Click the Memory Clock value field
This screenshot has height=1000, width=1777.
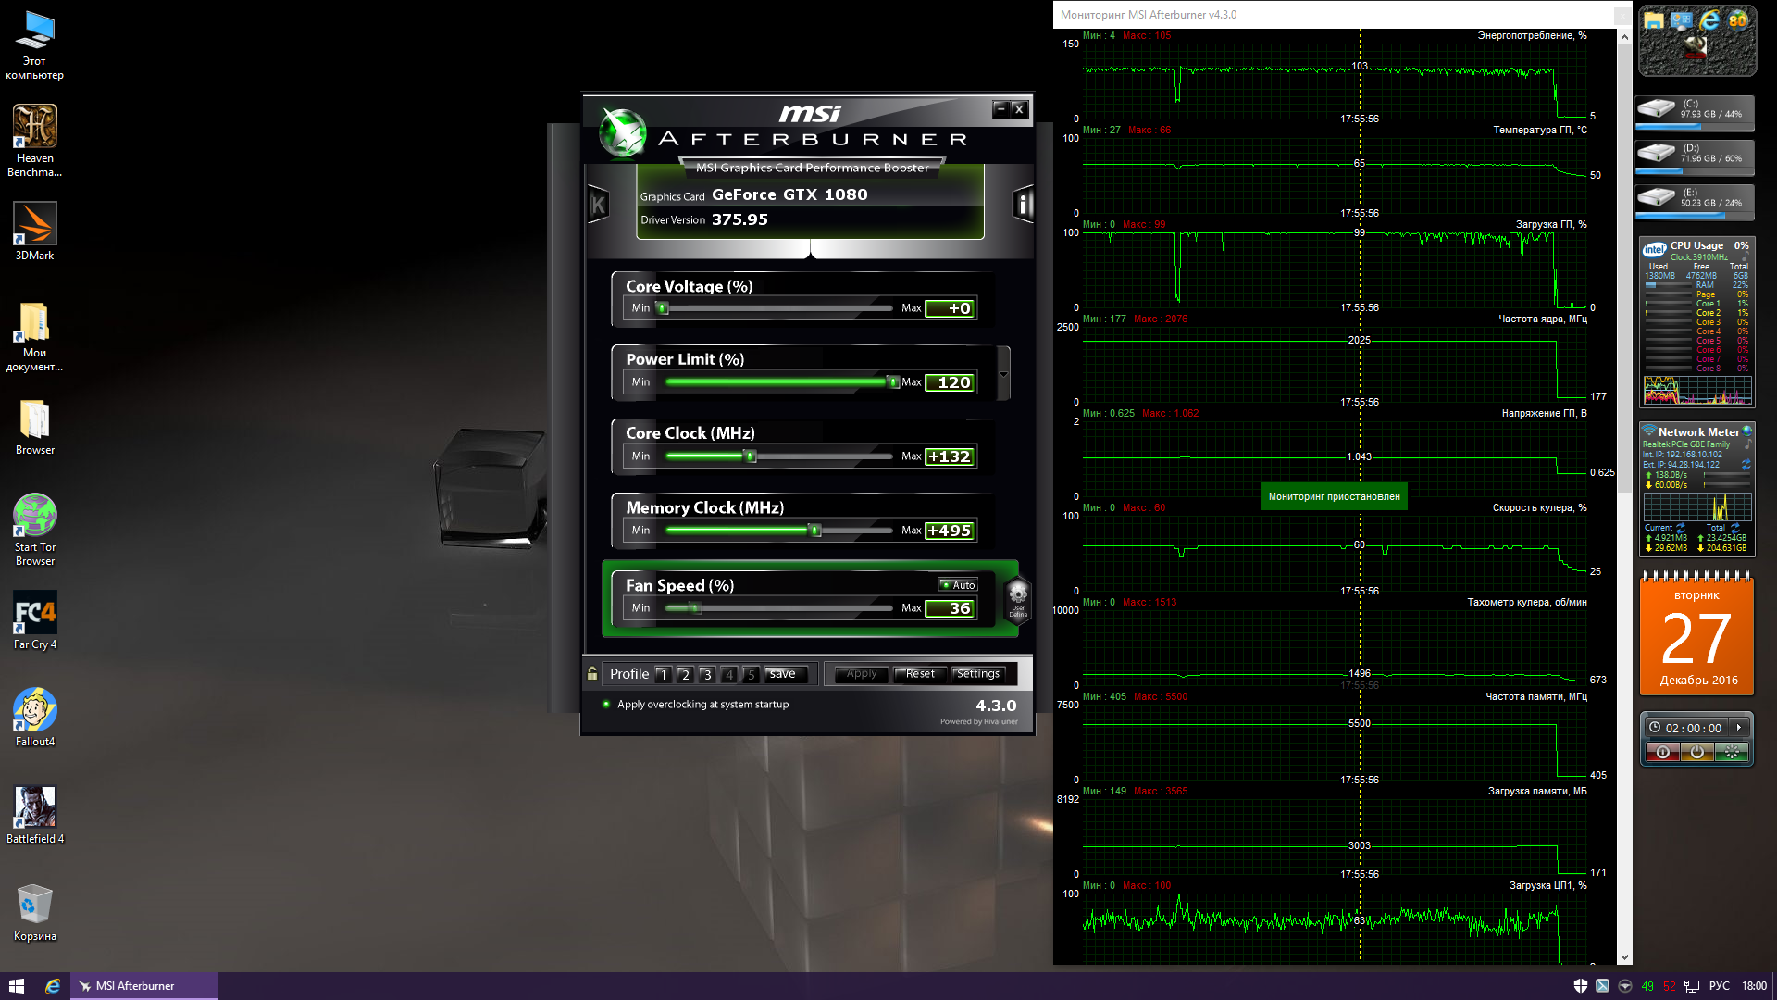pos(950,531)
